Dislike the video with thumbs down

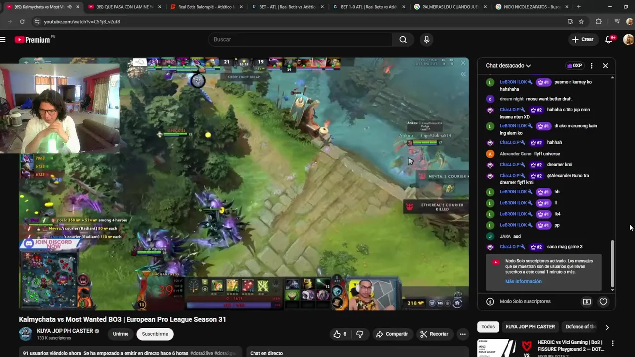360,334
